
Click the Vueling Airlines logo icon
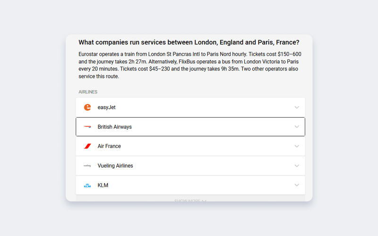click(87, 166)
